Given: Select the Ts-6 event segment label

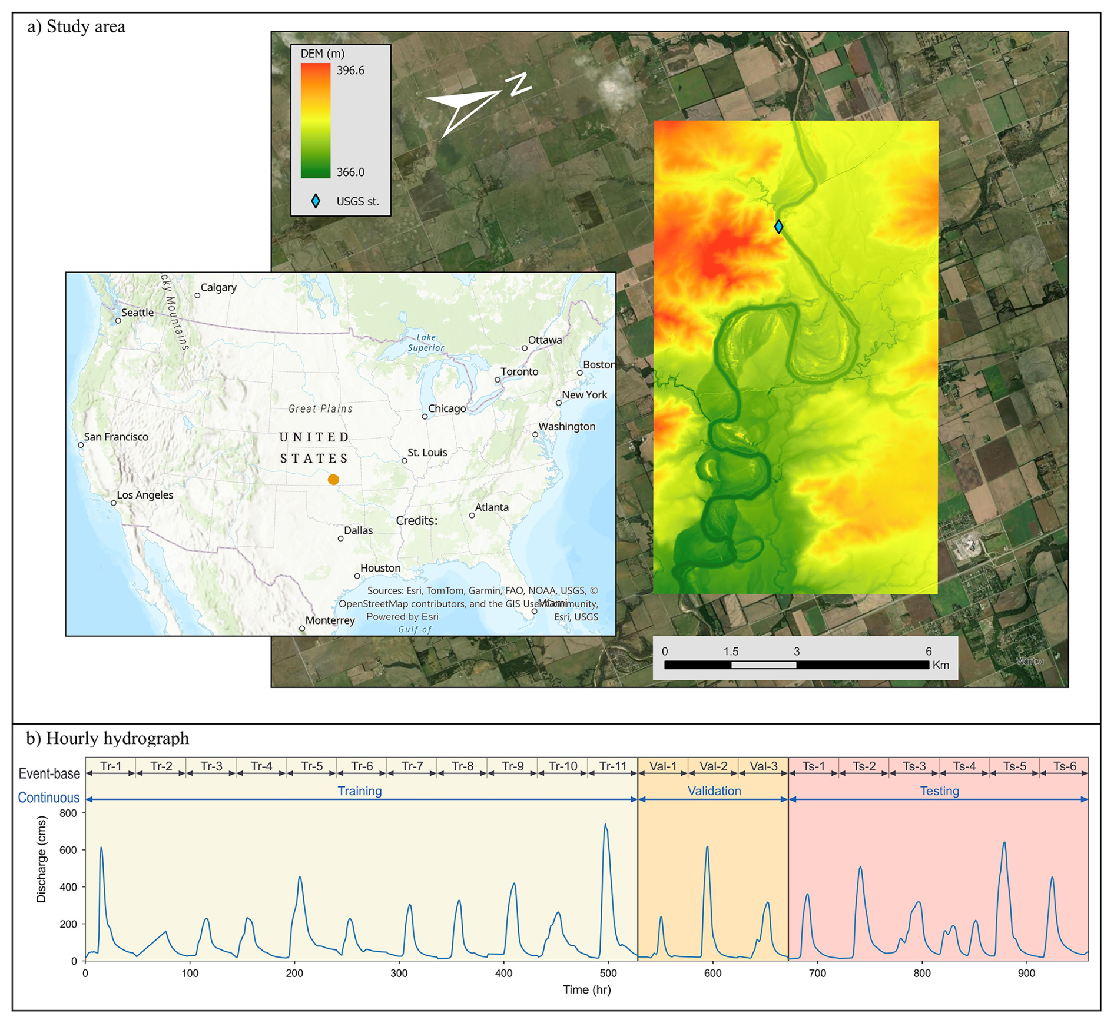Looking at the screenshot, I should (x=1064, y=766).
